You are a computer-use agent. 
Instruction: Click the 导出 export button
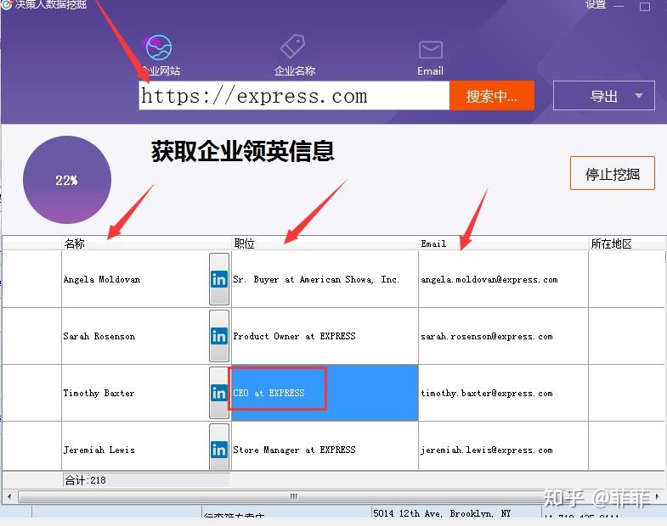pyautogui.click(x=603, y=96)
